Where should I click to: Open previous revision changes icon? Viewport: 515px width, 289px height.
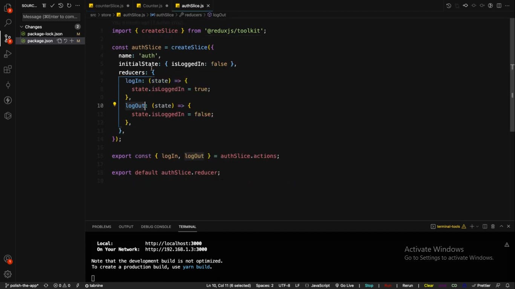465,6
